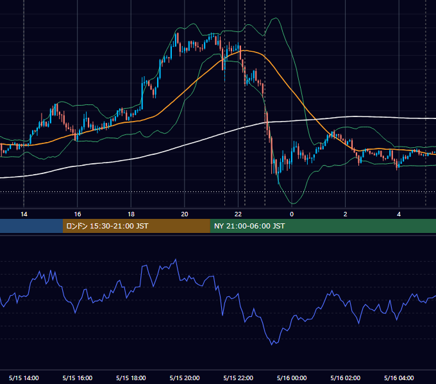
Task: Click the 5/16 02:00 time label
Action: point(346,378)
